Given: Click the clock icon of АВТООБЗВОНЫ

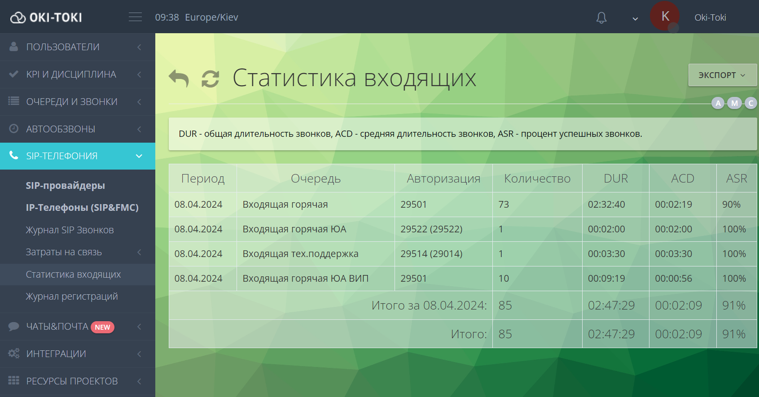Looking at the screenshot, I should tap(14, 129).
